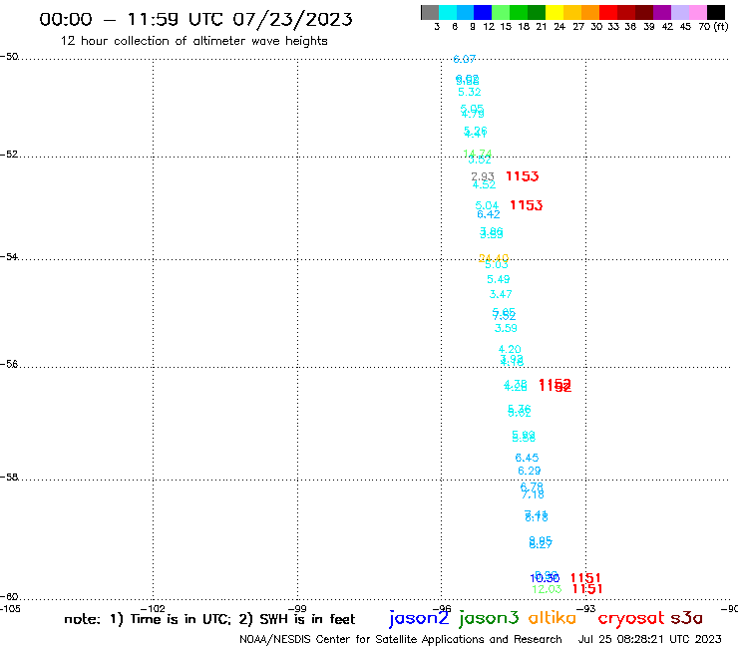
Task: Click the date range title 00:00 – 11:59 UTC
Action: click(195, 19)
